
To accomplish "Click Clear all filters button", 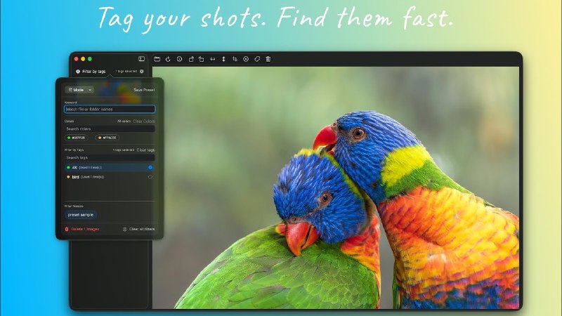I will tap(139, 229).
